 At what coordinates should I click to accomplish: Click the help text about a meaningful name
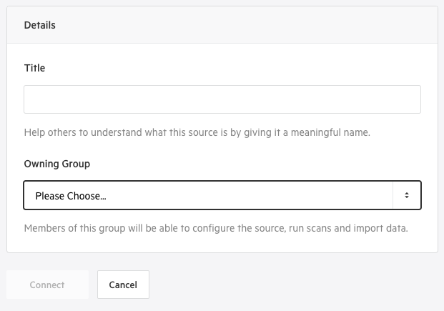(197, 132)
